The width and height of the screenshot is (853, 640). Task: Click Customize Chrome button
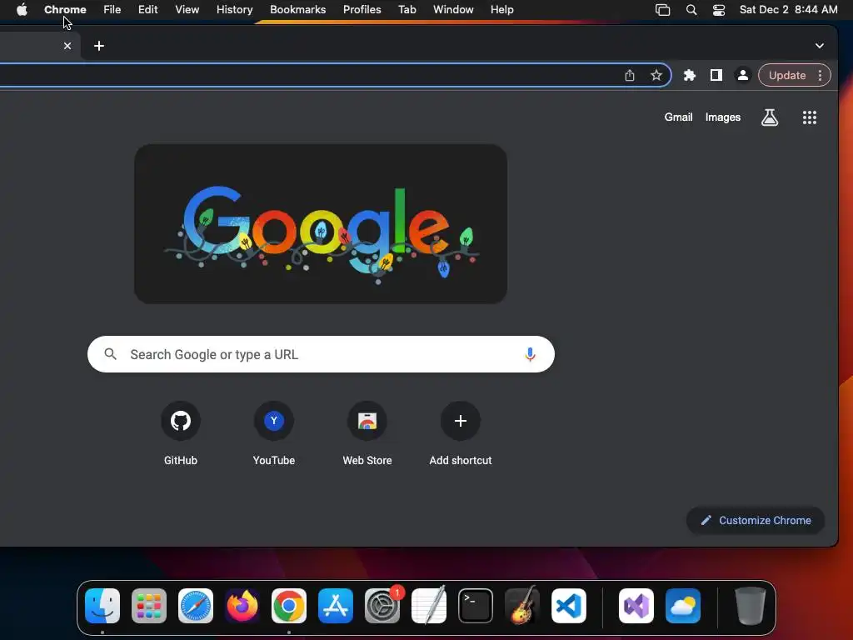coord(756,520)
